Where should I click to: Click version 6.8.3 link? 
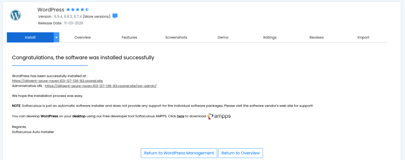click(68, 17)
